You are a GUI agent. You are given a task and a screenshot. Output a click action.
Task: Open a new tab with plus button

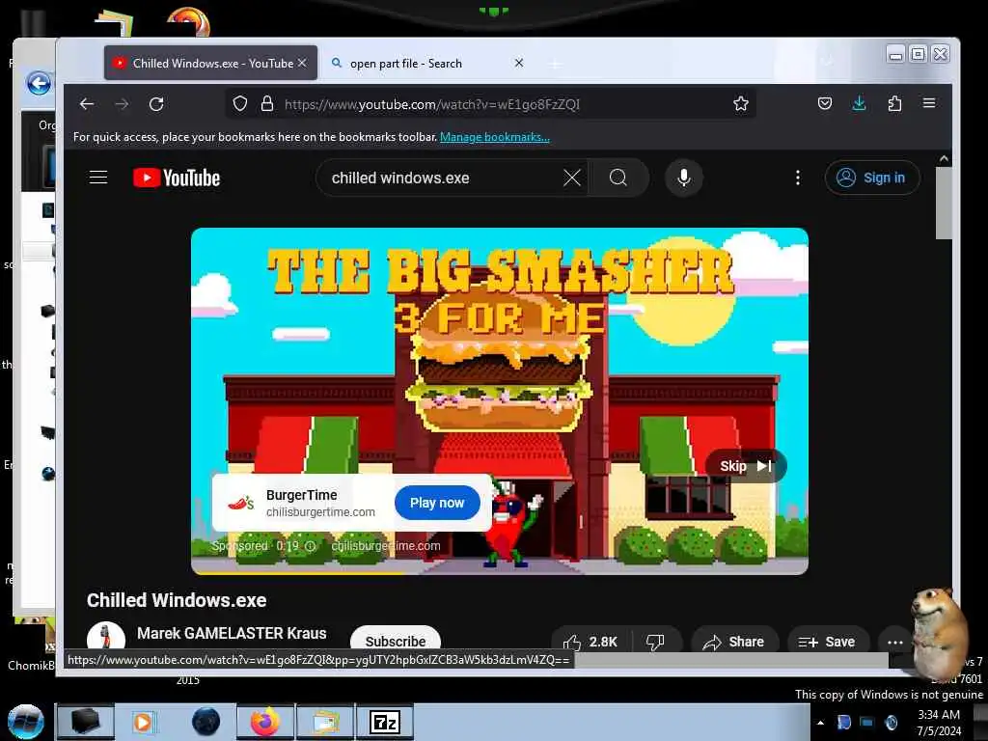555,64
